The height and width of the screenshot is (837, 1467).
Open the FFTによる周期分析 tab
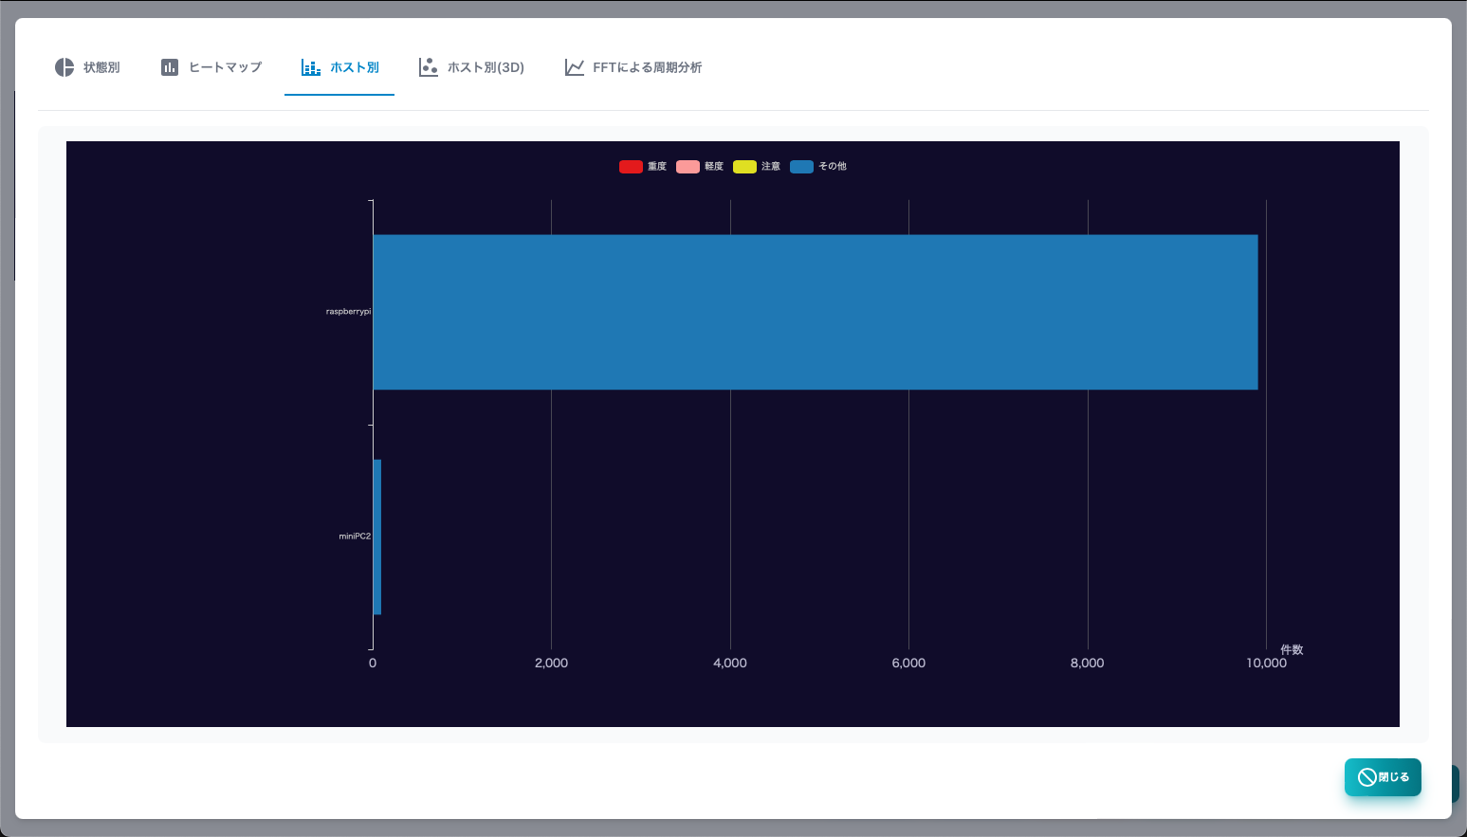(633, 67)
